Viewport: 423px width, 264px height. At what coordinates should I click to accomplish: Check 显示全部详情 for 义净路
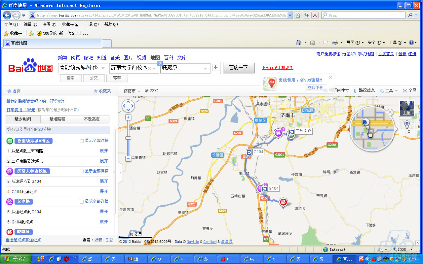(x=82, y=202)
